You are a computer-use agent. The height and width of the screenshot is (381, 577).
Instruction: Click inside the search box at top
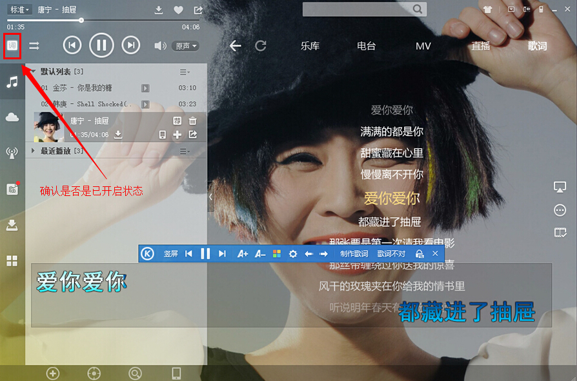click(x=357, y=9)
